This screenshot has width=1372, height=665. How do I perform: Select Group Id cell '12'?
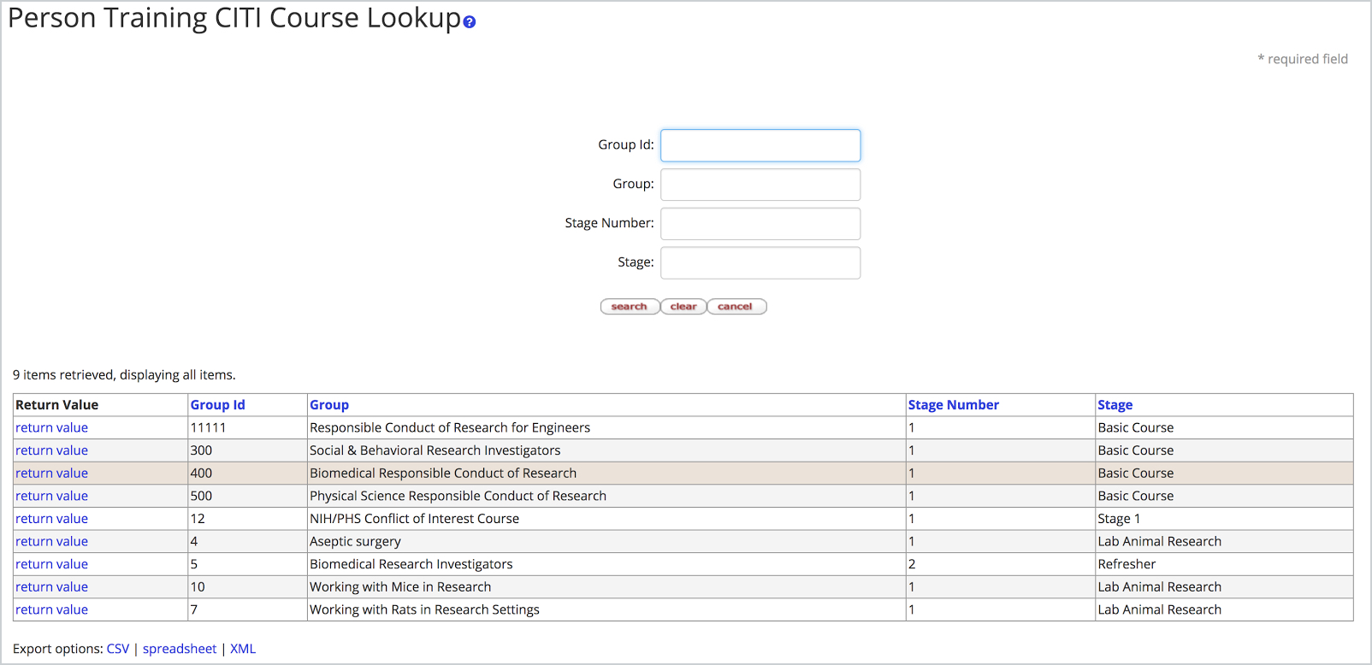[247, 519]
